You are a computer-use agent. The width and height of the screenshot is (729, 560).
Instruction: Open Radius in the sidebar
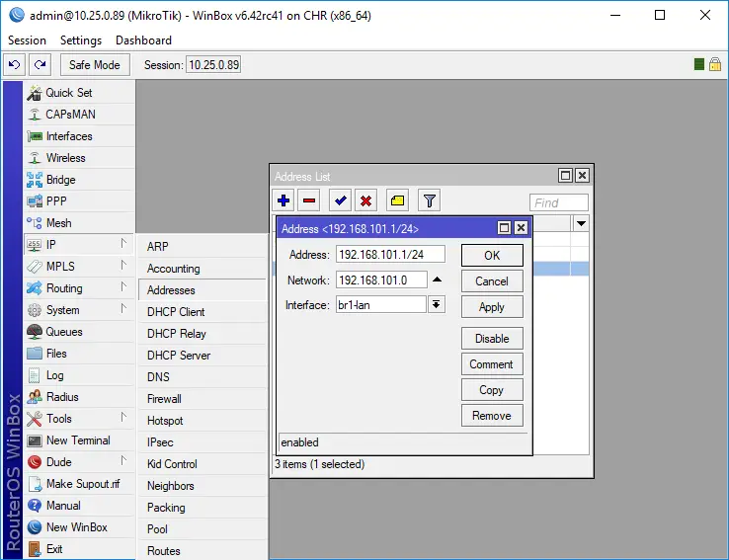[x=79, y=397]
